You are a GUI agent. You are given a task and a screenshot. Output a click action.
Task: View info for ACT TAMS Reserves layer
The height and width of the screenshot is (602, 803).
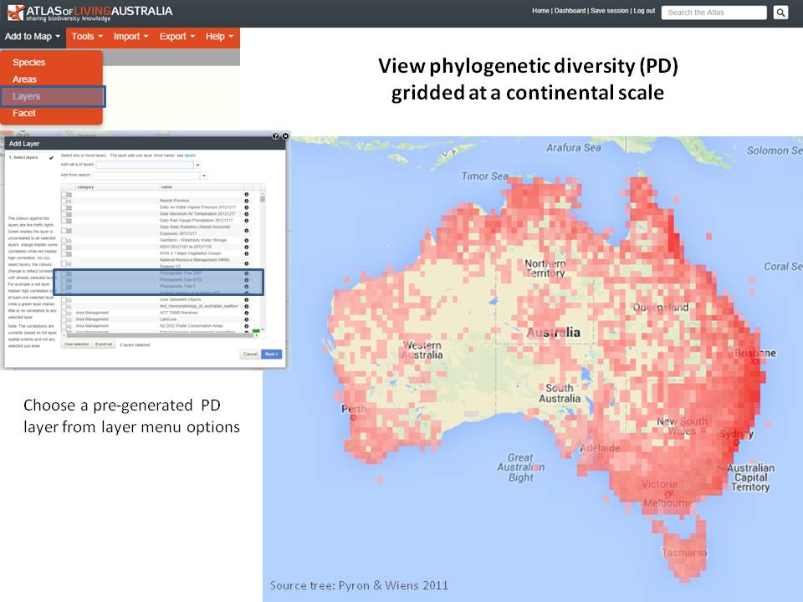247,312
